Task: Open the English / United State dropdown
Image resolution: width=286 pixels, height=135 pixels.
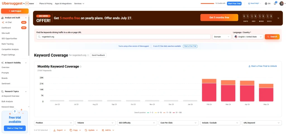Action: [x=248, y=37]
